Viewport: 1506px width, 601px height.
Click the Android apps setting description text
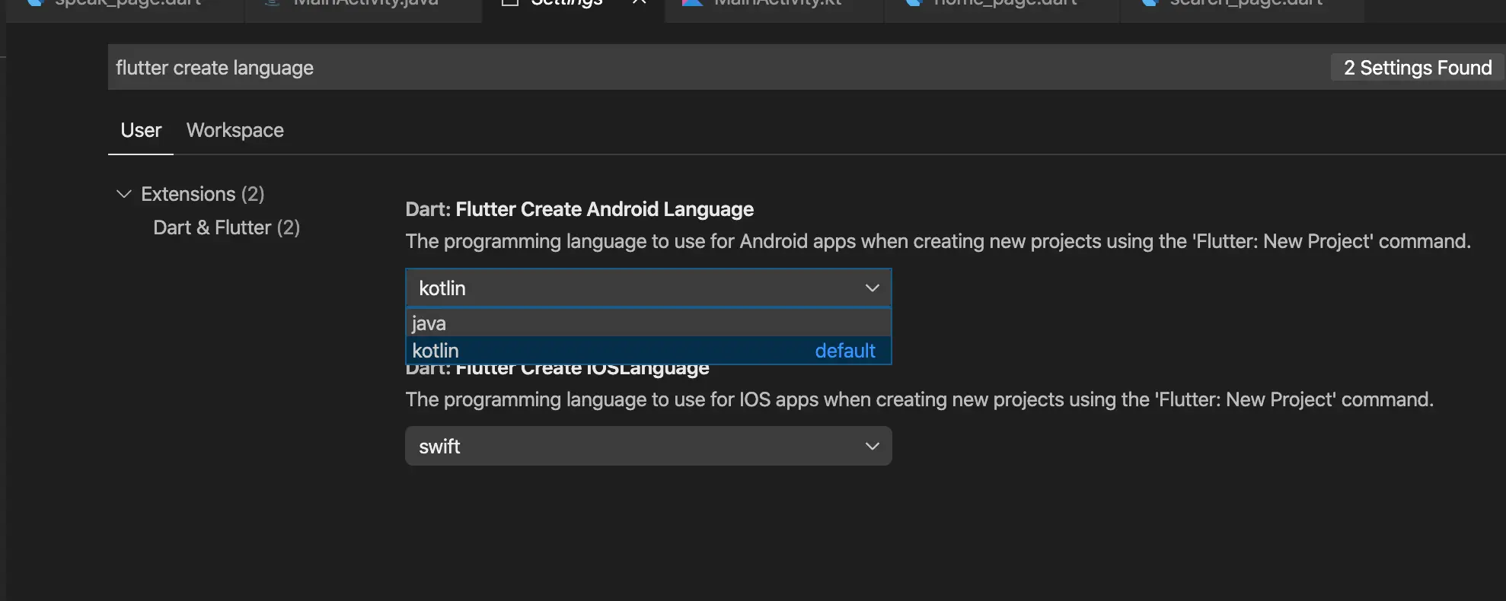coord(938,241)
